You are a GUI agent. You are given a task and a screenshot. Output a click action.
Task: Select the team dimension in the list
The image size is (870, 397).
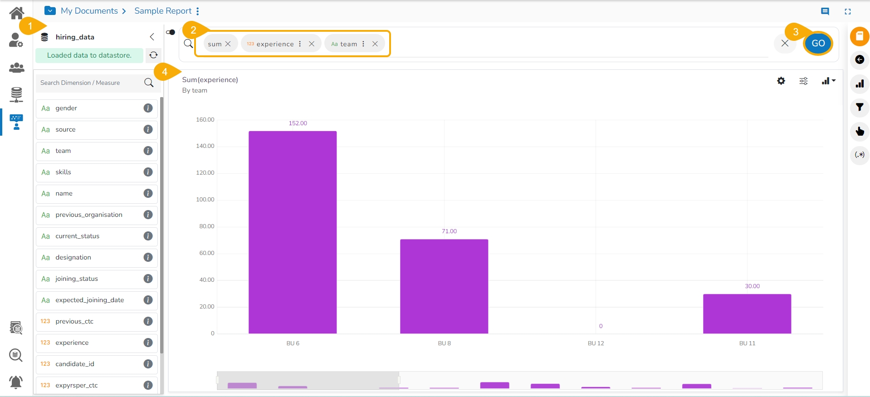(x=97, y=151)
